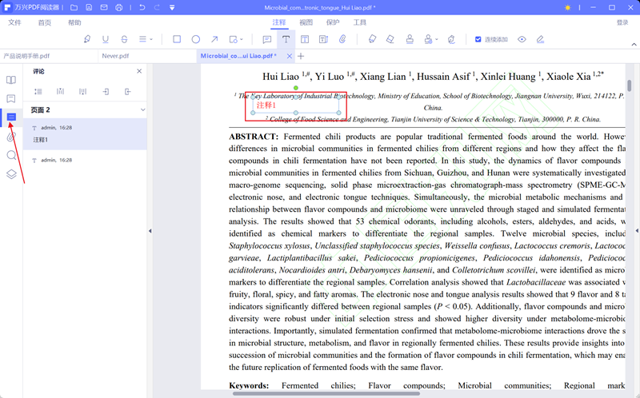Toggle annotation visibility eye icon
The width and height of the screenshot is (640, 398).
[522, 39]
